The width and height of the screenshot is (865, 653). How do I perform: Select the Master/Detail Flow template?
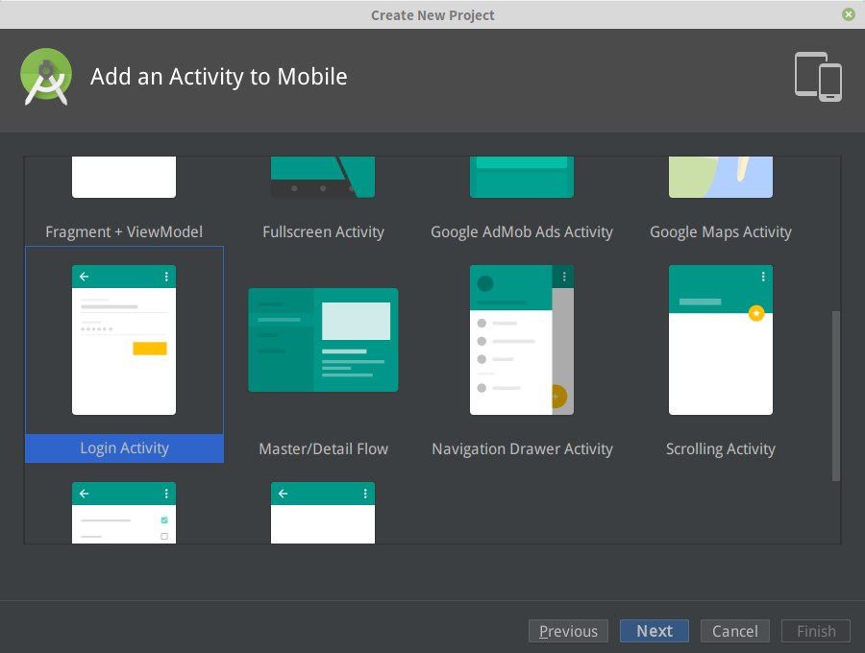click(323, 340)
